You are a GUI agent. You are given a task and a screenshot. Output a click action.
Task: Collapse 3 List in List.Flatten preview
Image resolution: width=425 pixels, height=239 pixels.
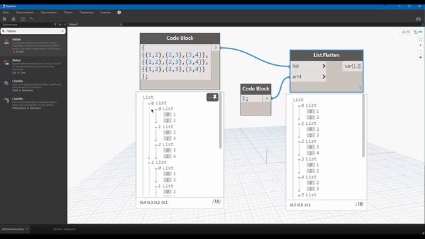pyautogui.click(x=299, y=159)
